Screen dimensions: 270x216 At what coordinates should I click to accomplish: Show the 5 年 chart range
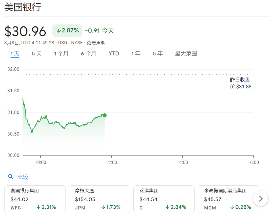[x=158, y=53]
